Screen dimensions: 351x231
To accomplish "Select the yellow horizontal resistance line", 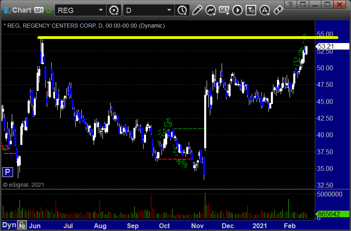I will (187, 38).
